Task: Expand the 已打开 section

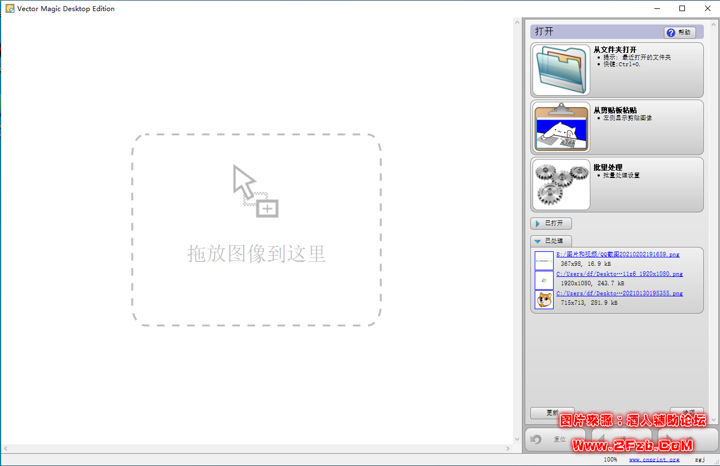Action: [551, 223]
